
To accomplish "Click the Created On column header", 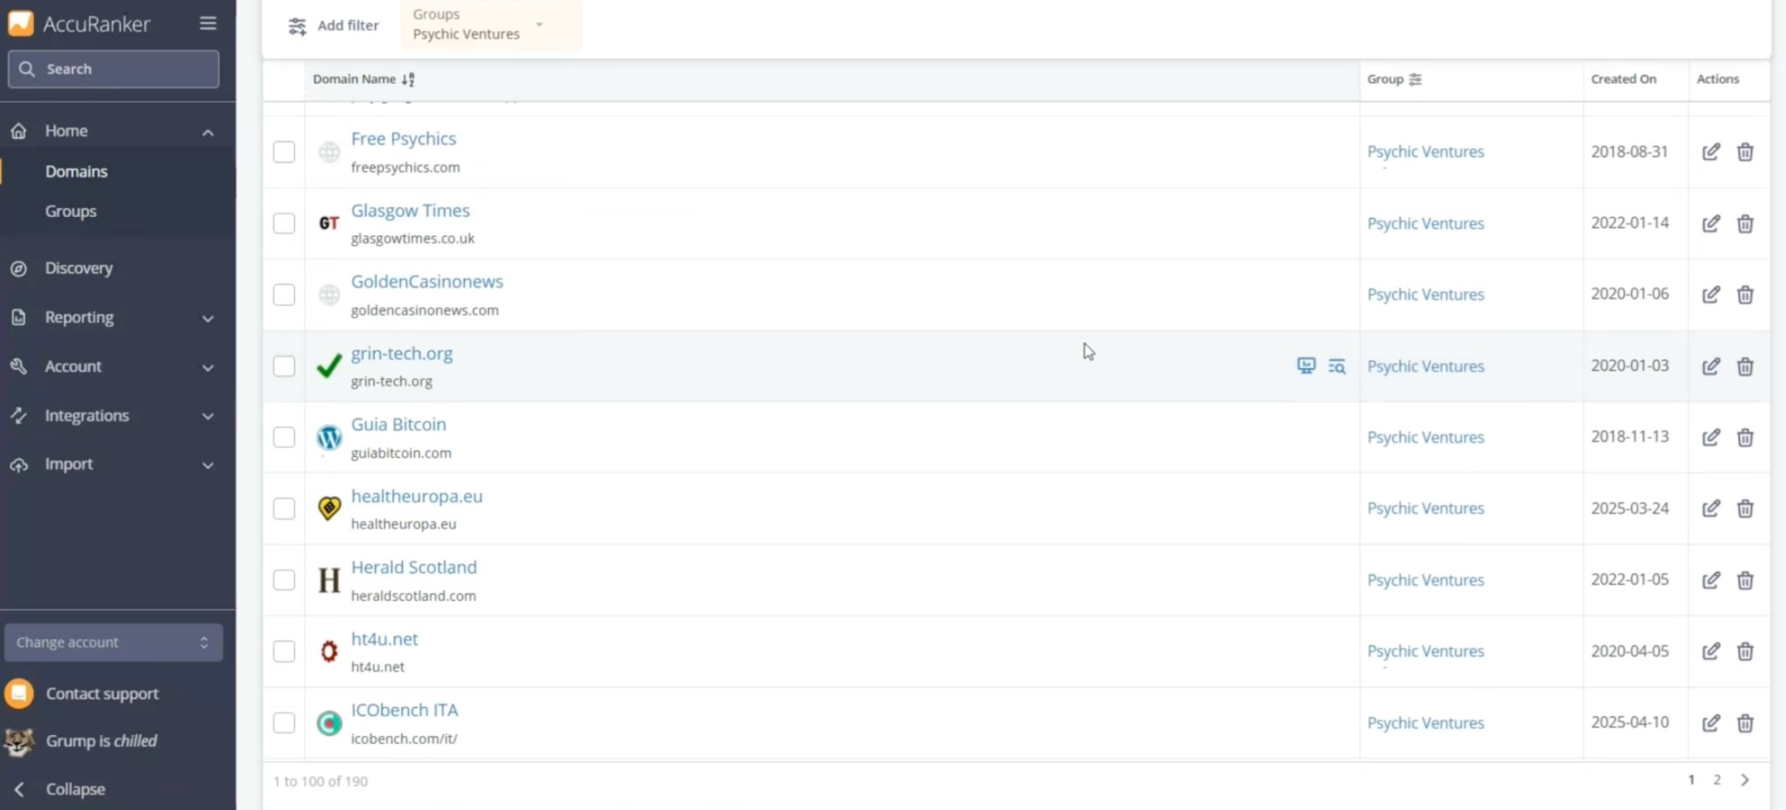I will coord(1623,79).
